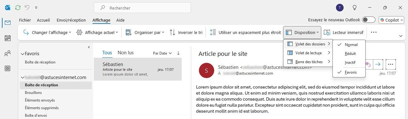Open the Brouillons folder
This screenshot has height=119, width=408.
pyautogui.click(x=33, y=93)
